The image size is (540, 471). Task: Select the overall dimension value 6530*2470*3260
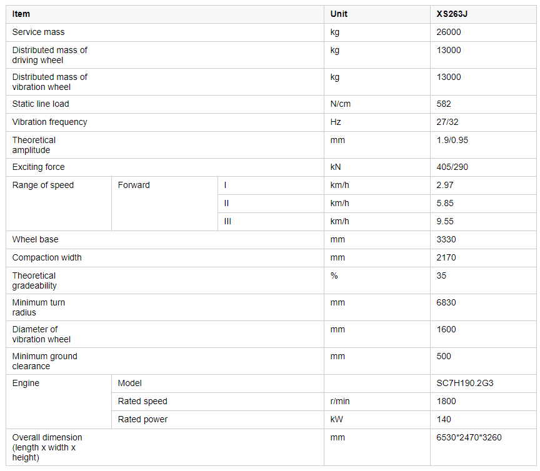469,438
